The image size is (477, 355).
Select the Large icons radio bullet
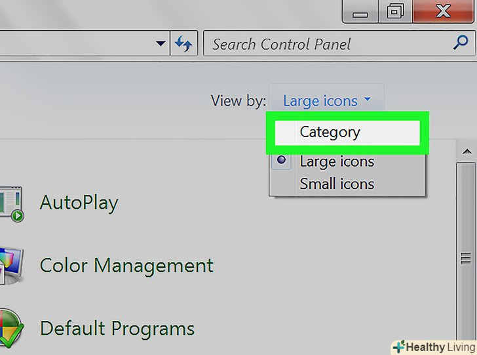pyautogui.click(x=282, y=161)
